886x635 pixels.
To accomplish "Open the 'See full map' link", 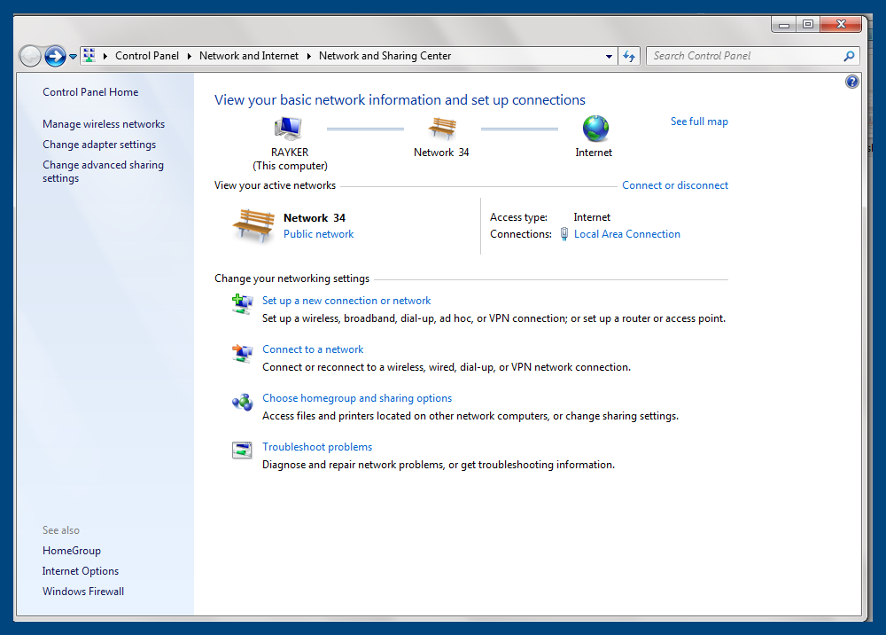I will [699, 122].
